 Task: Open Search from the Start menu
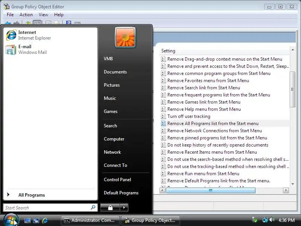coord(110,126)
